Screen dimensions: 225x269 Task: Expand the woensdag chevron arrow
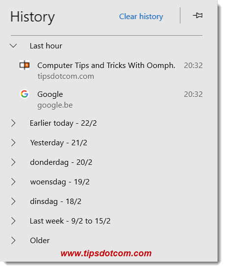[13, 182]
